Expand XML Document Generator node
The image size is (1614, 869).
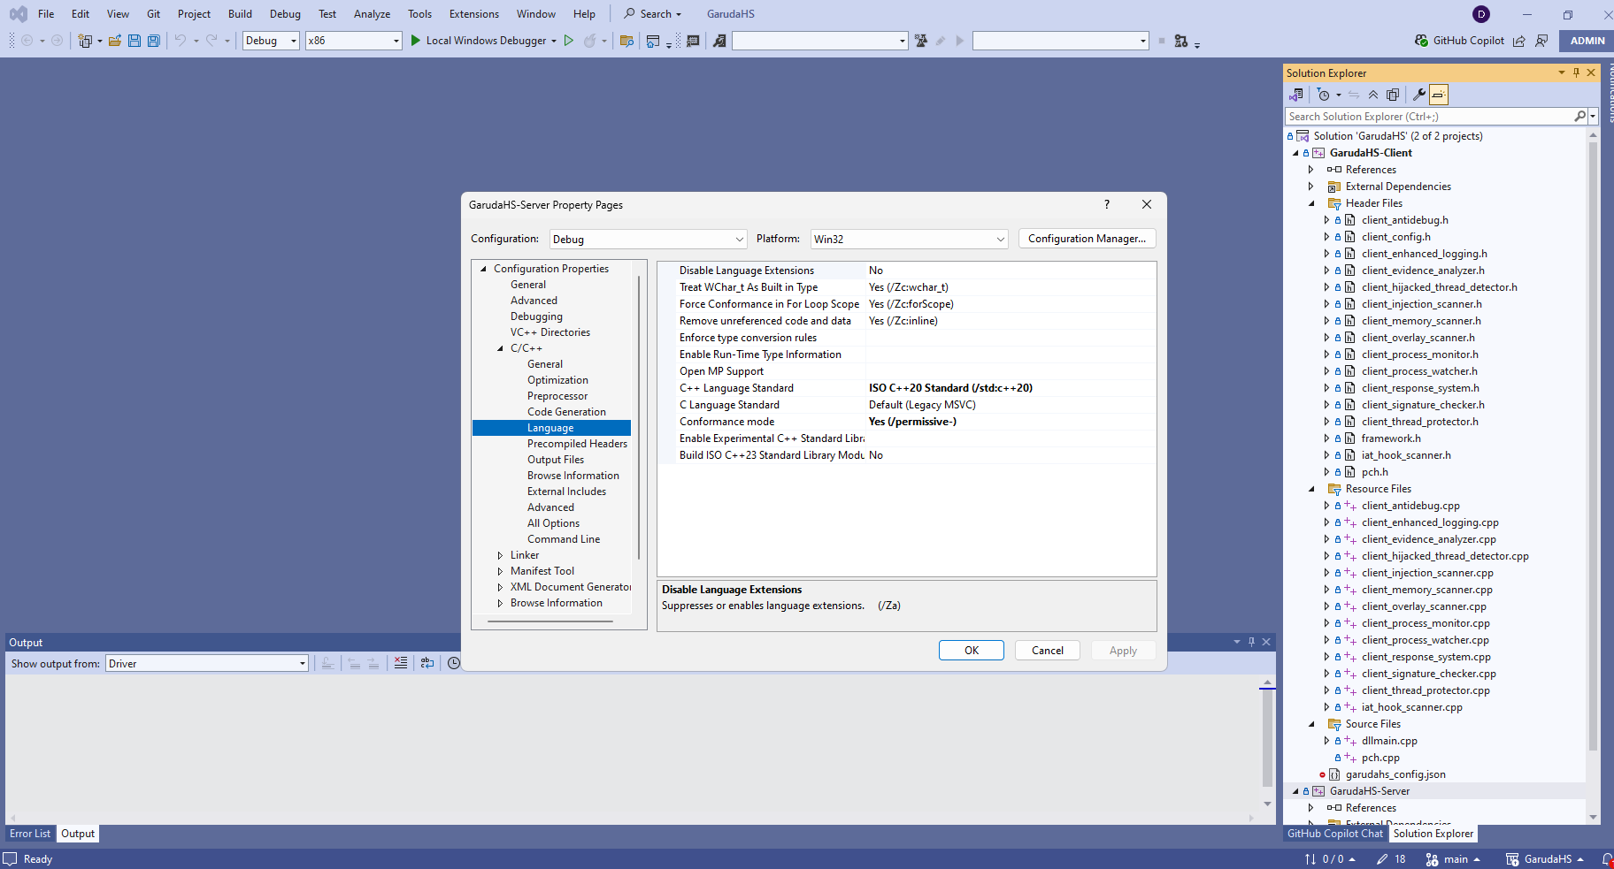[500, 587]
